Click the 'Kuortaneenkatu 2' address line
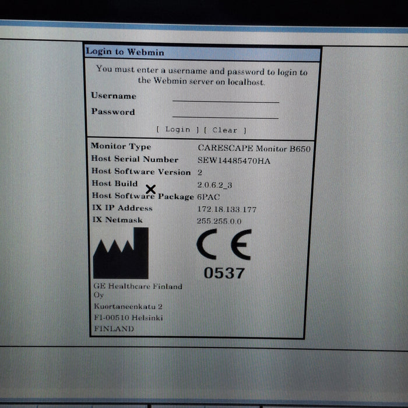 click(128, 307)
